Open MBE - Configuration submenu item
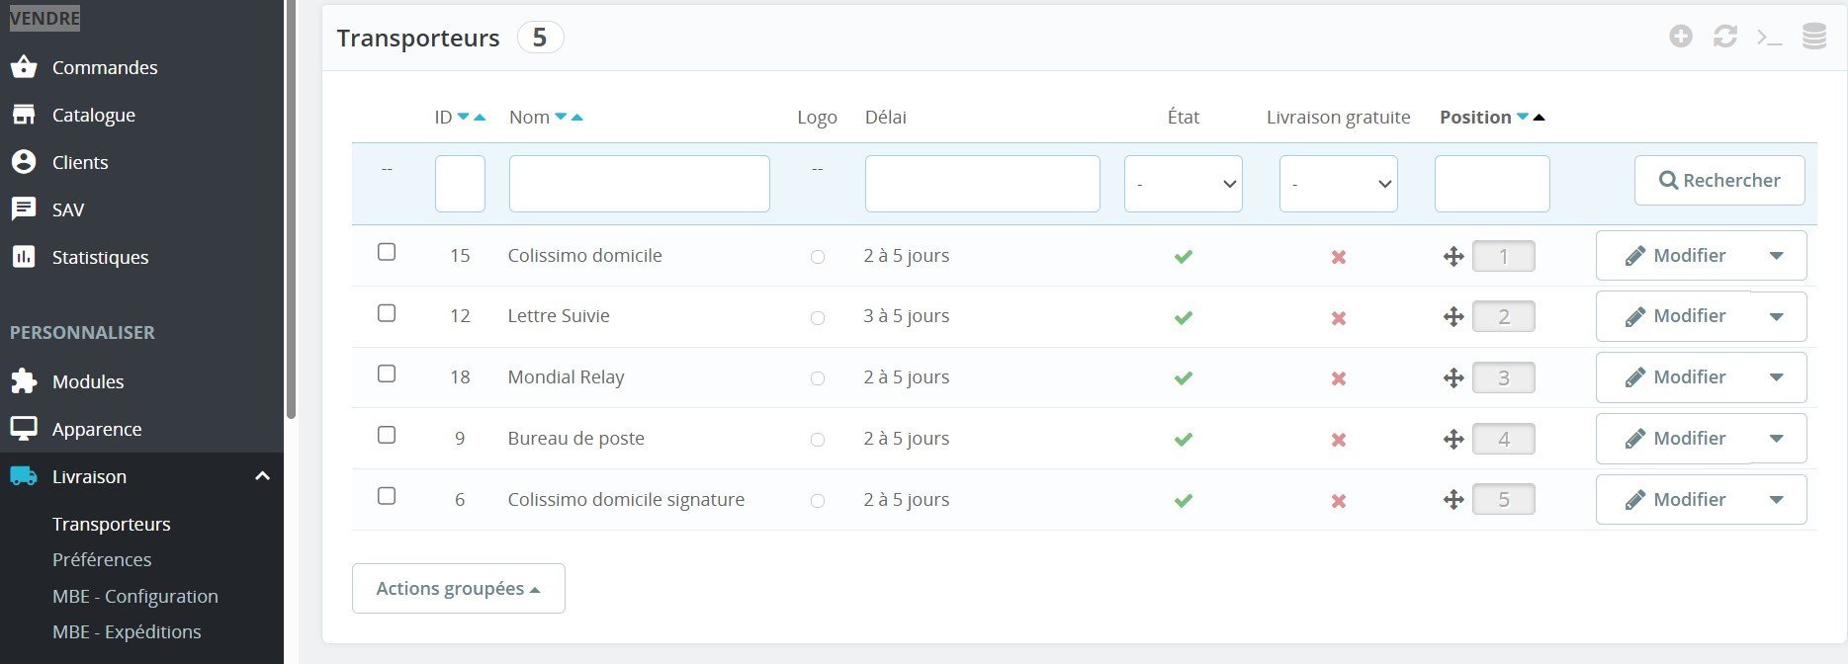 [x=135, y=596]
